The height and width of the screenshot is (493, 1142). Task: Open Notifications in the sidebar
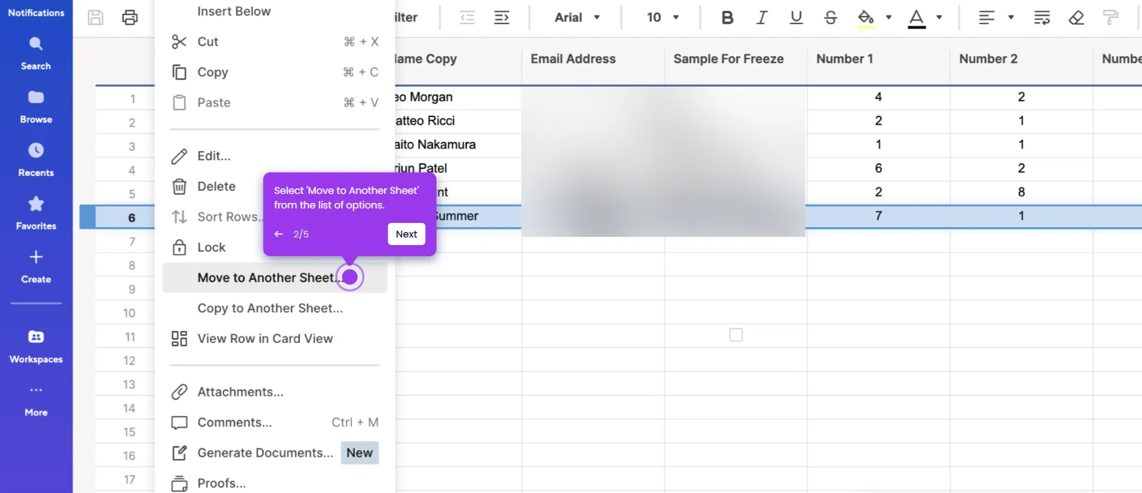pyautogui.click(x=36, y=12)
